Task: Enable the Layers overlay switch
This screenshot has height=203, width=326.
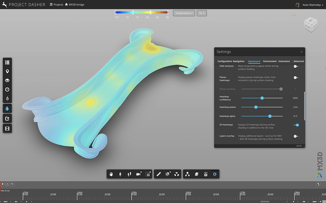Action: 296,136
